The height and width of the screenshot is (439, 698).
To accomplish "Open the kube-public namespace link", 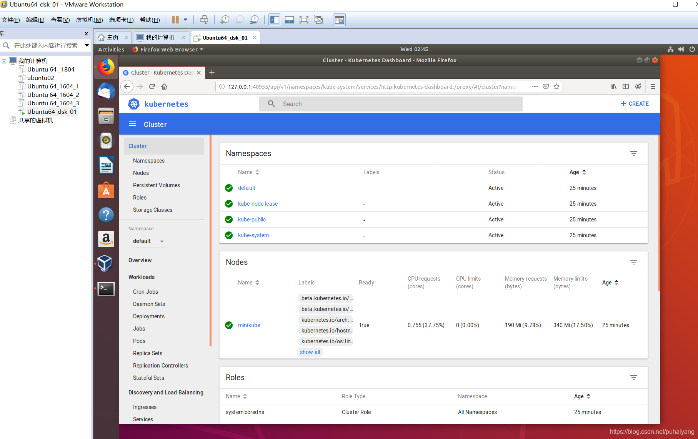I will [x=252, y=219].
